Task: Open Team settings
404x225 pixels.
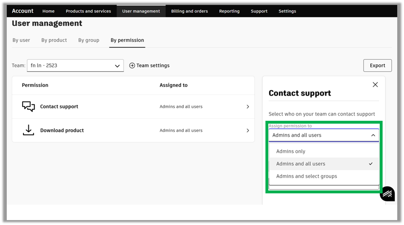Action: pyautogui.click(x=153, y=65)
